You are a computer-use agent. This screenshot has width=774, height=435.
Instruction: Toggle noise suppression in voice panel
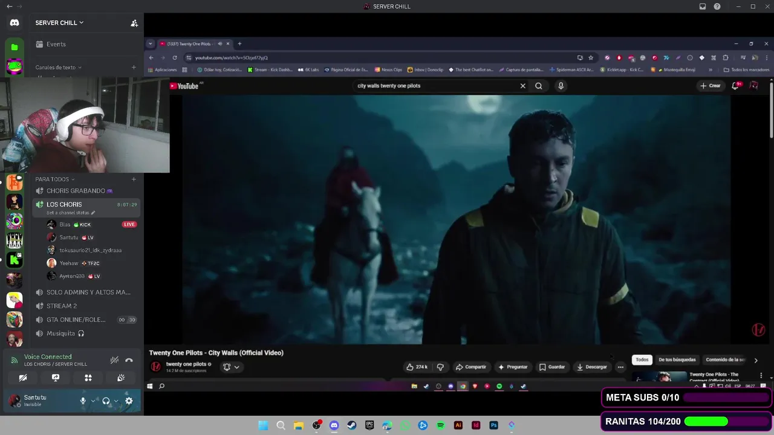114,360
